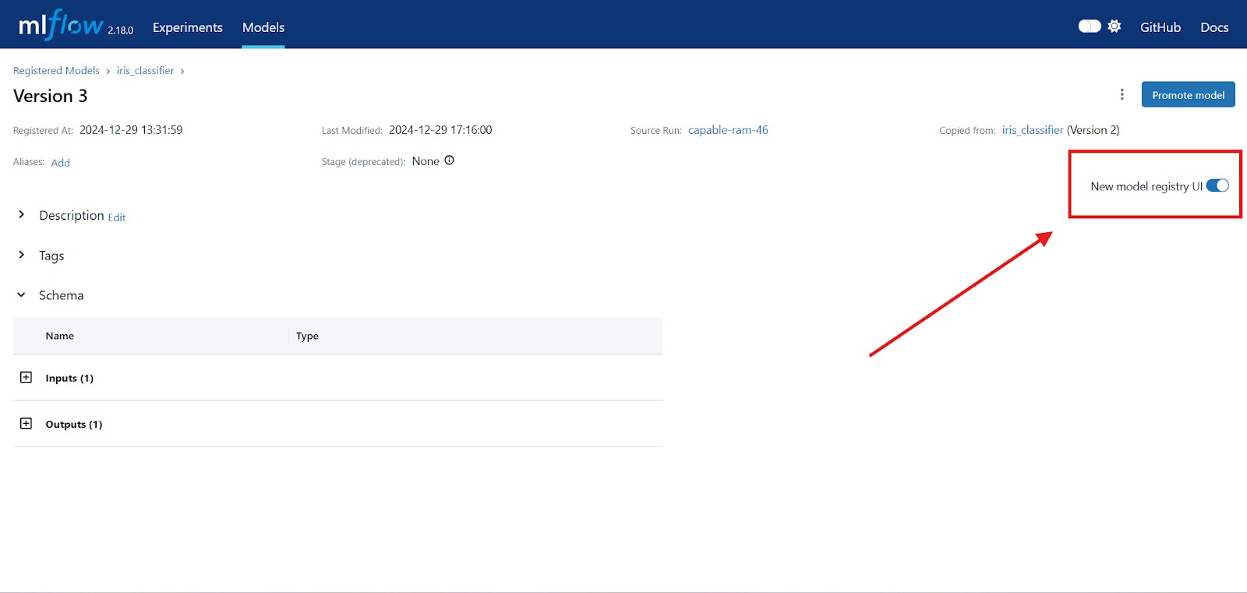Click the gear icon in header

point(1115,26)
